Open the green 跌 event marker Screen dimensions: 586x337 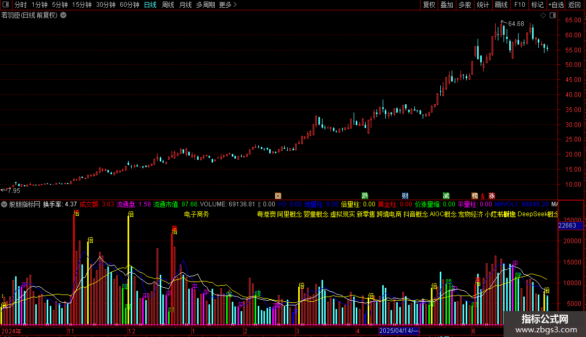(365, 196)
